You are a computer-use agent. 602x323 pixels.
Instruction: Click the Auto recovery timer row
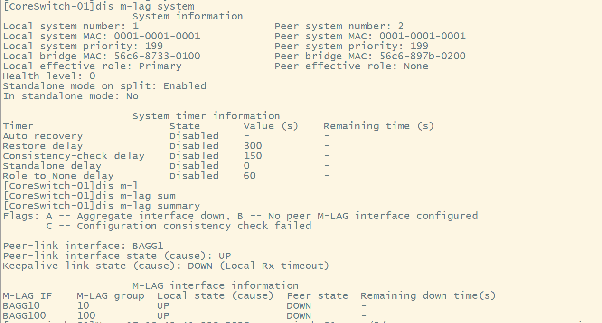point(43,136)
